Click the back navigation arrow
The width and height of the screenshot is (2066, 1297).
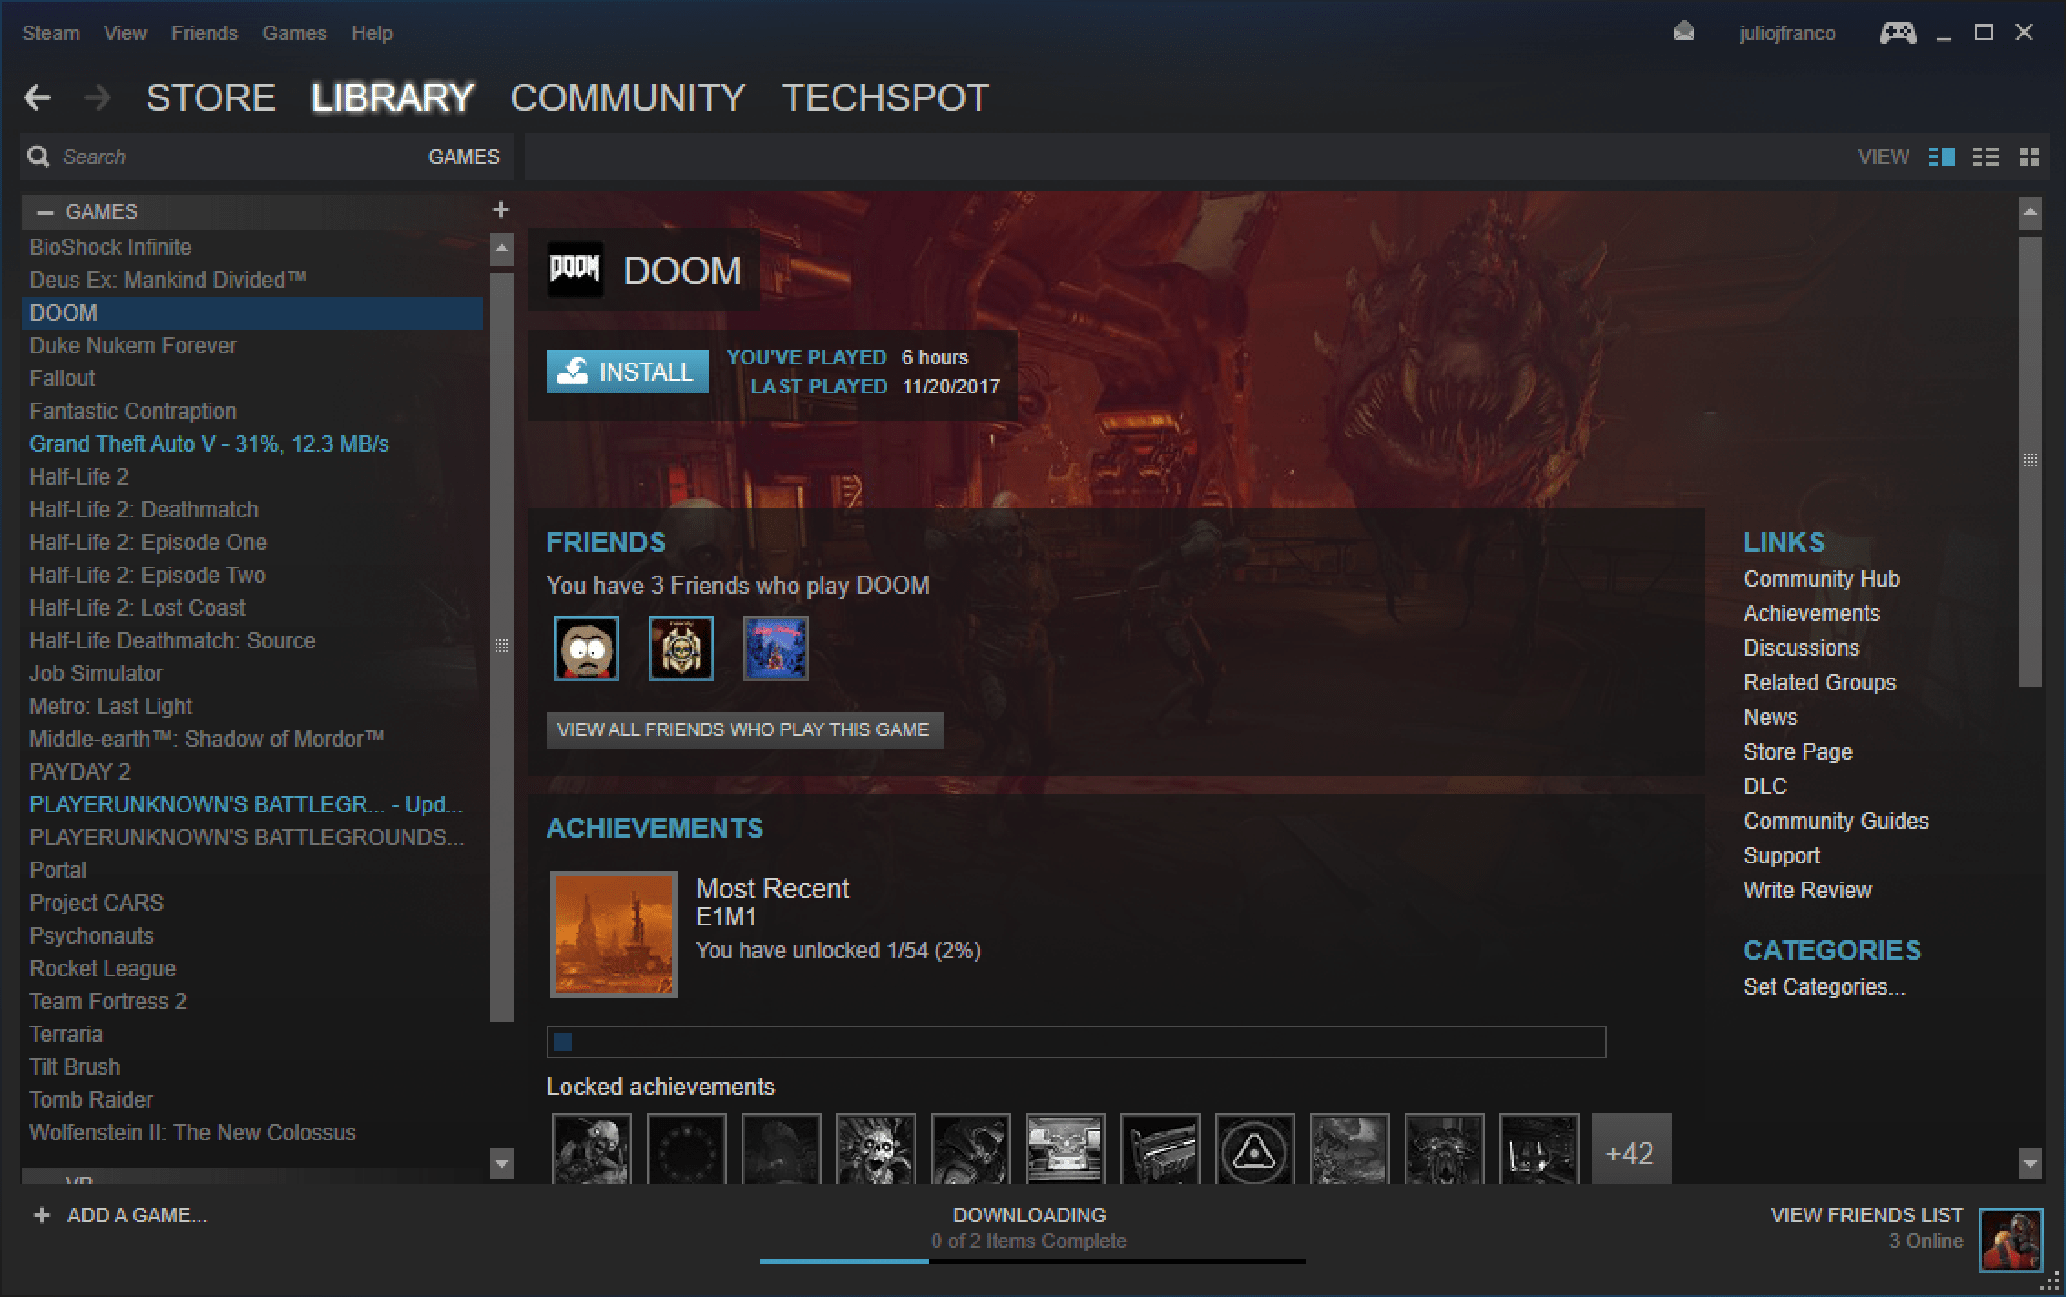[x=37, y=97]
